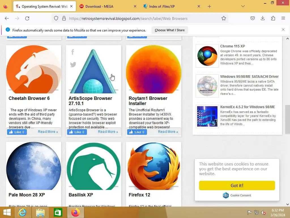Click the page vertical scrollbar thumb
Image resolution: width=290 pixels, height=218 pixels.
point(287,119)
